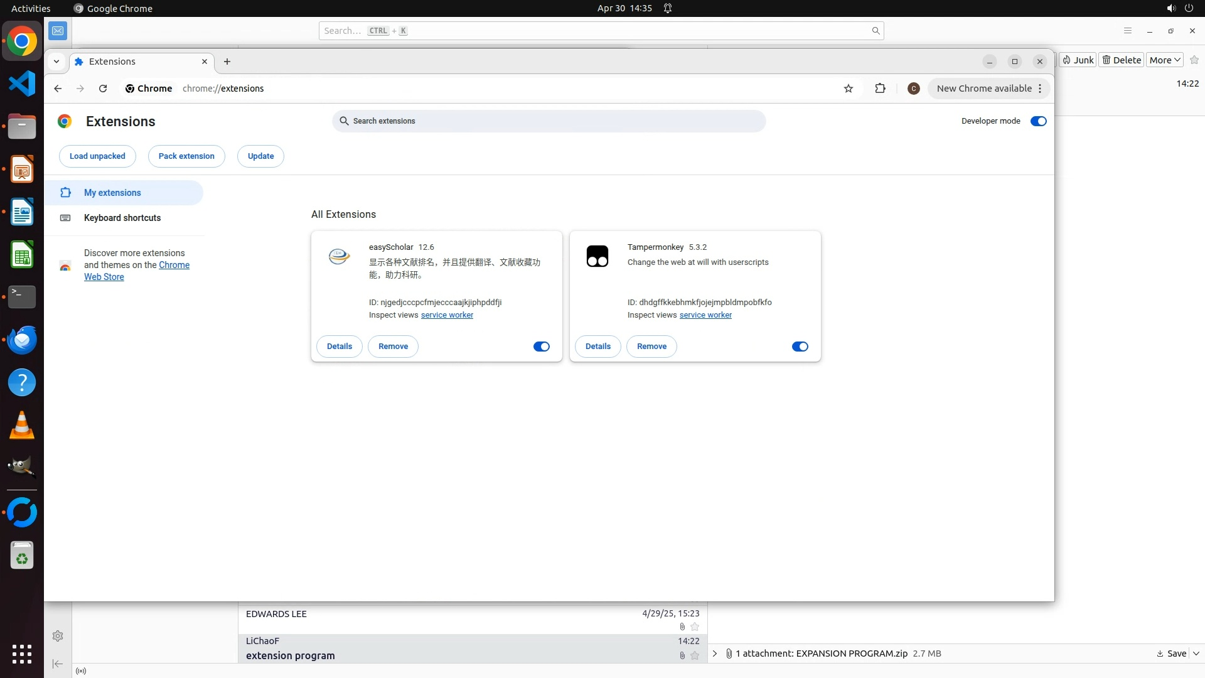Expand the More dropdown in Thunderbird
The image size is (1205, 678).
point(1165,60)
